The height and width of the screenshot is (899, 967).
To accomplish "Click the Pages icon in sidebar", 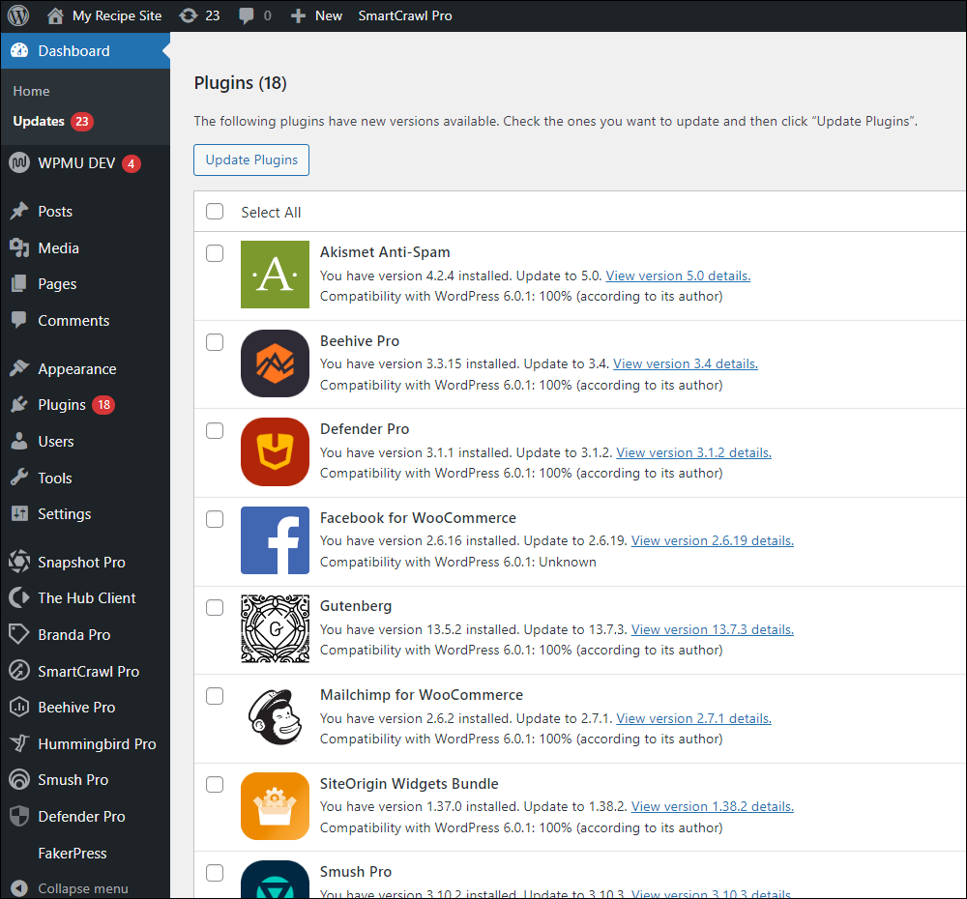I will [x=19, y=283].
